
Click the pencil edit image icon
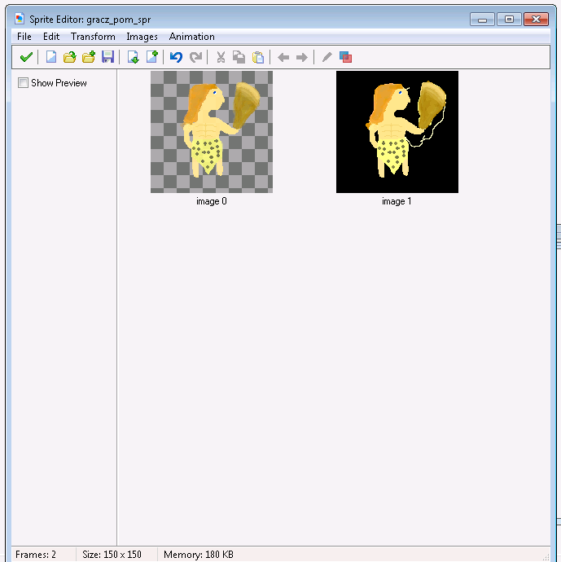[x=327, y=57]
